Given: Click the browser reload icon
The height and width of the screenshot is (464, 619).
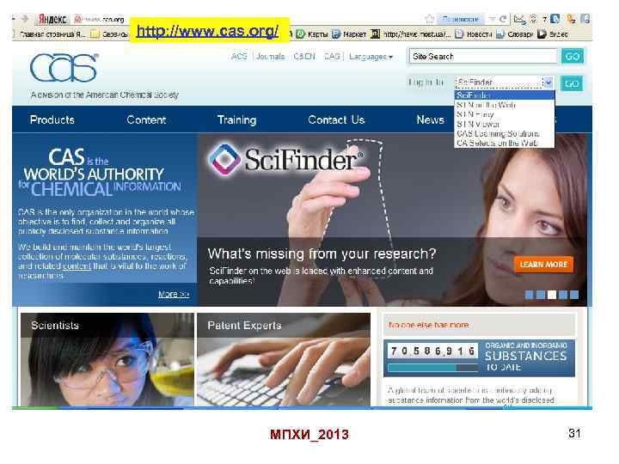Looking at the screenshot, I should click(x=503, y=19).
